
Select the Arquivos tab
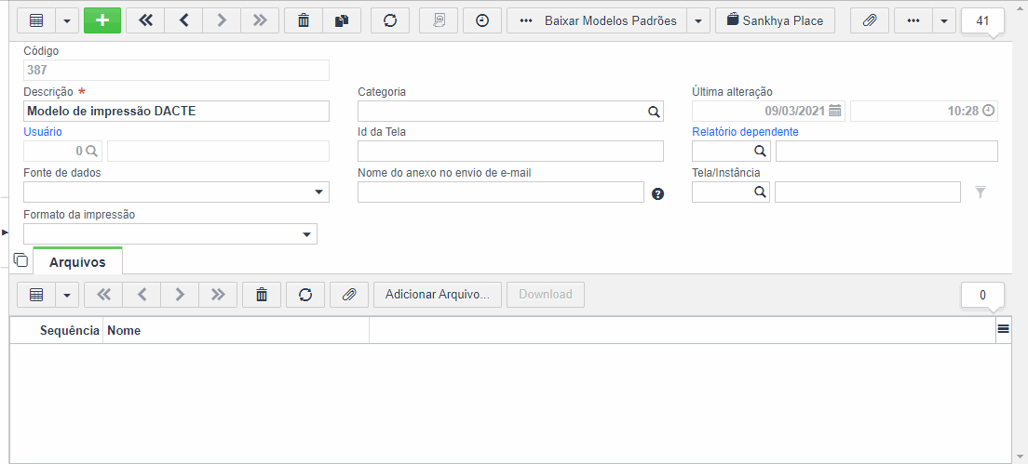(x=77, y=262)
